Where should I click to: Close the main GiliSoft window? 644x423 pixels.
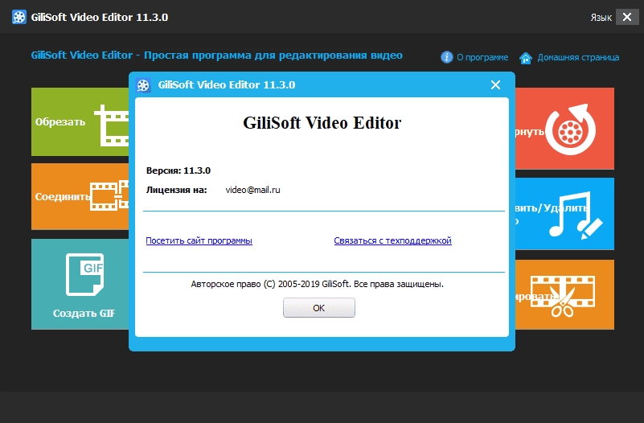(x=627, y=17)
